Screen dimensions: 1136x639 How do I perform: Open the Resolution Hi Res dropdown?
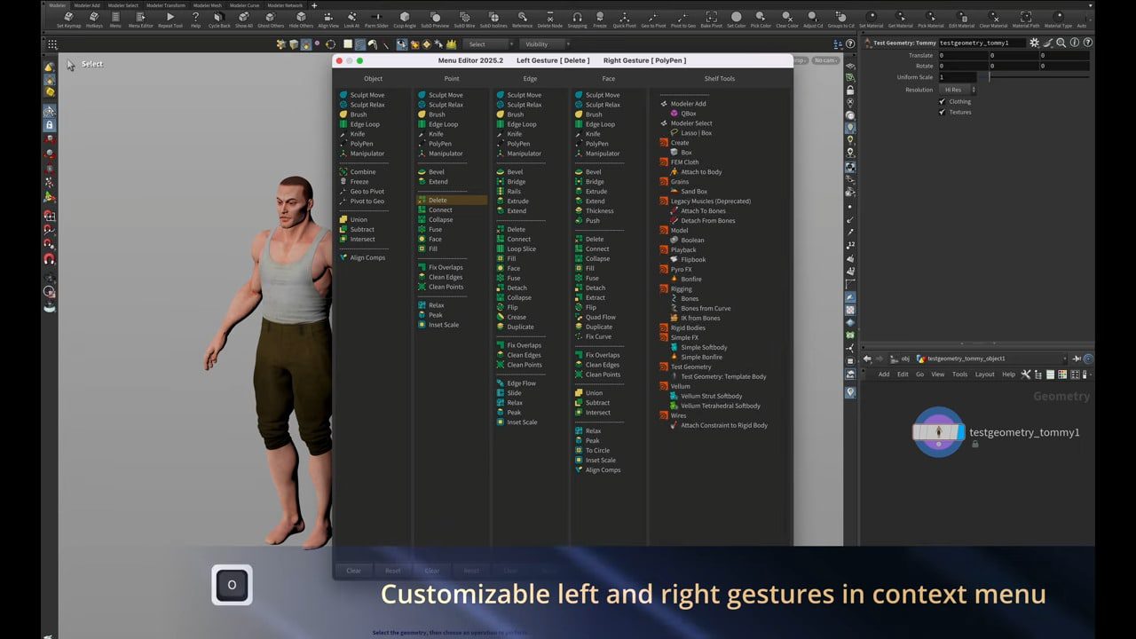[957, 89]
